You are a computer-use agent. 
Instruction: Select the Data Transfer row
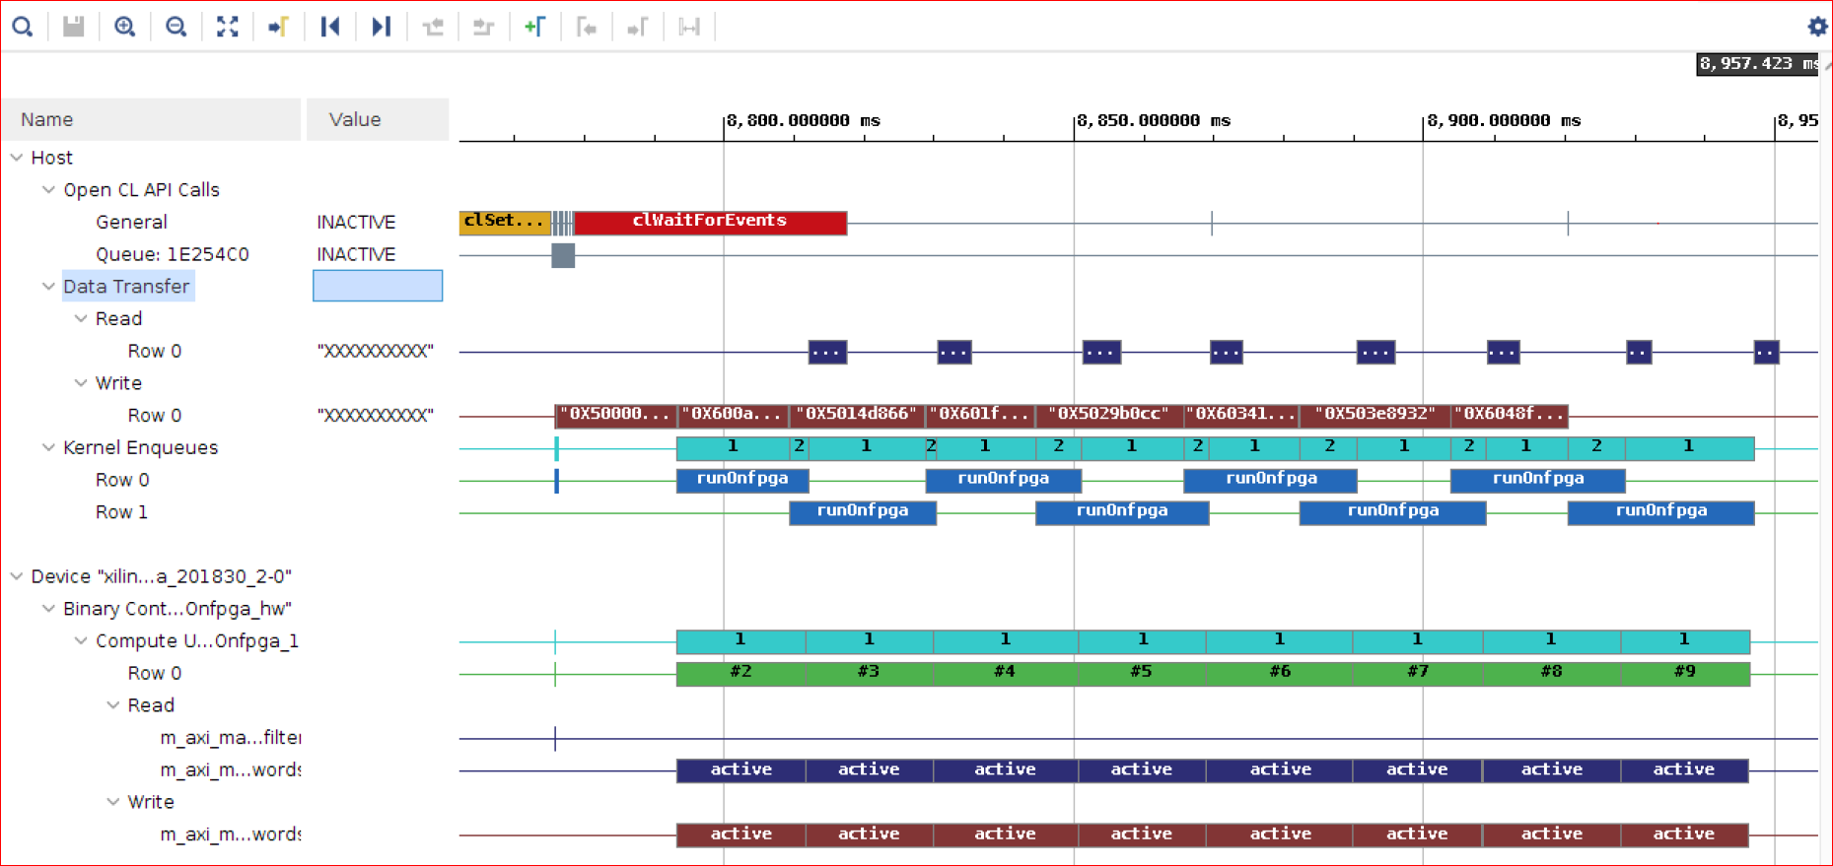[x=126, y=287]
